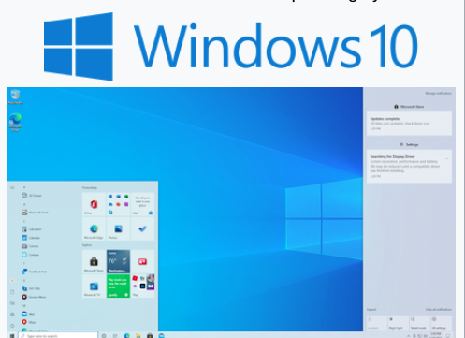Launch the Movies & TV tile
Screen dimensions: 465x338
pyautogui.click(x=94, y=286)
